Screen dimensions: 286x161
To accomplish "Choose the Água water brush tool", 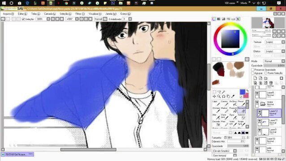I will 233,117.
